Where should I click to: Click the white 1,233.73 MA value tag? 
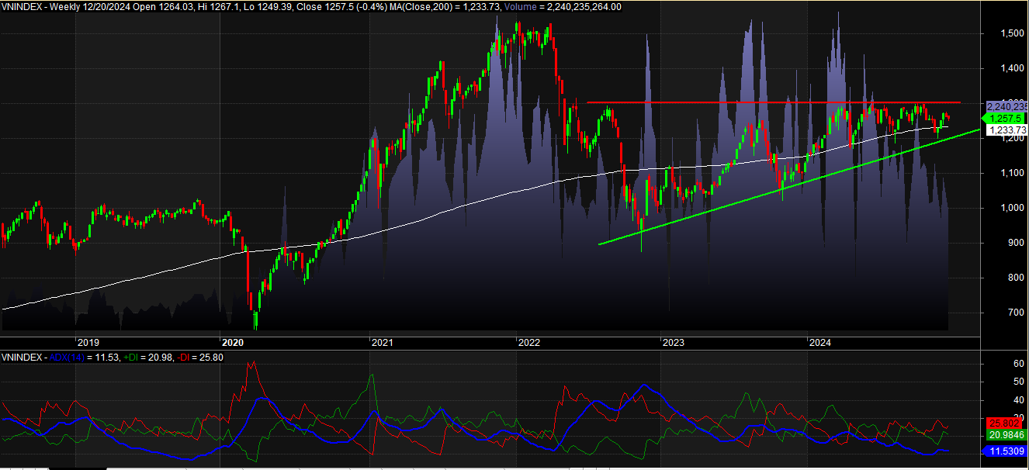tap(1006, 130)
